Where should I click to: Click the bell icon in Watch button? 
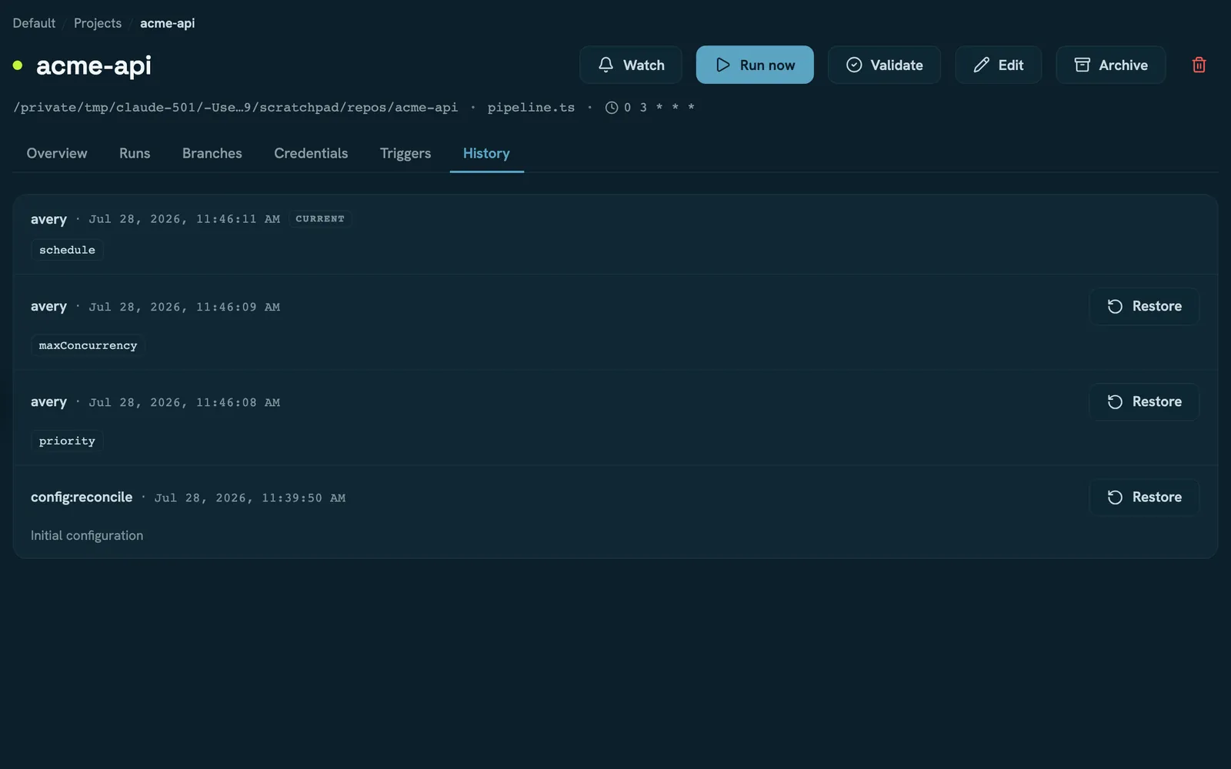pos(606,65)
